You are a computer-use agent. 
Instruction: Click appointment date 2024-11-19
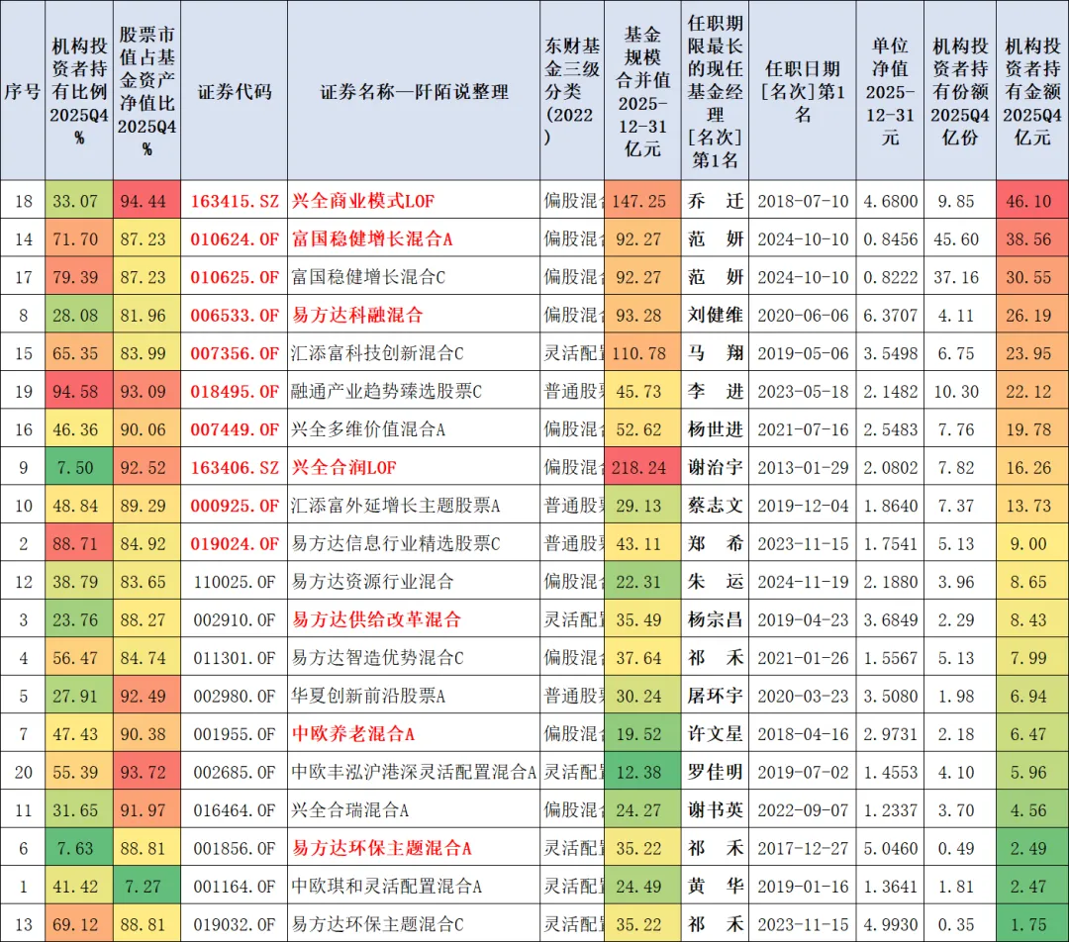(803, 582)
